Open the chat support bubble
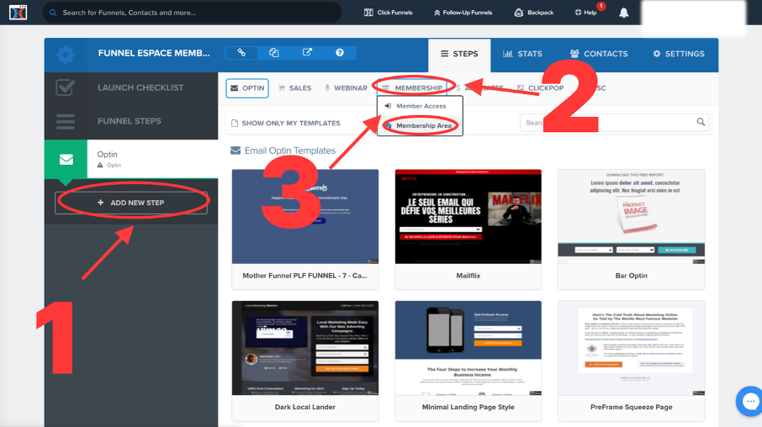Screen dimensions: 762x427 click(x=750, y=401)
